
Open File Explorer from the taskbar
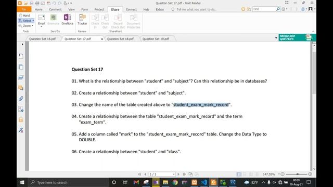click(165, 182)
